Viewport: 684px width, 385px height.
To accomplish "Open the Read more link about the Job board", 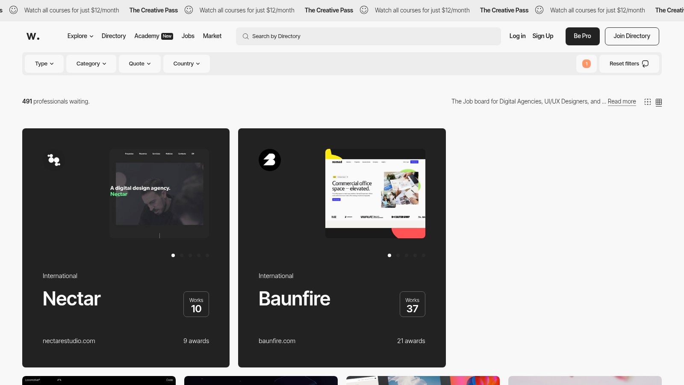I will (622, 101).
